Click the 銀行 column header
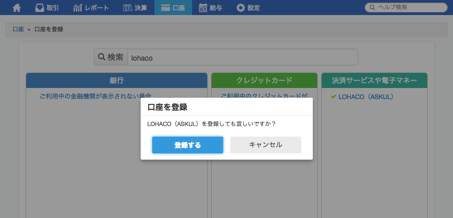Image resolution: width=453 pixels, height=218 pixels. (x=117, y=80)
